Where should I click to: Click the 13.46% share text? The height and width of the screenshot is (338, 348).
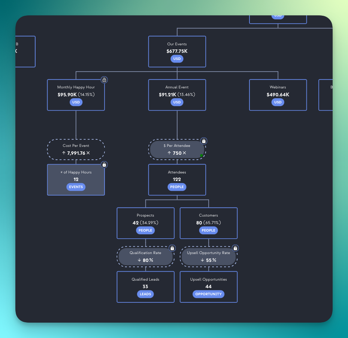coord(186,94)
